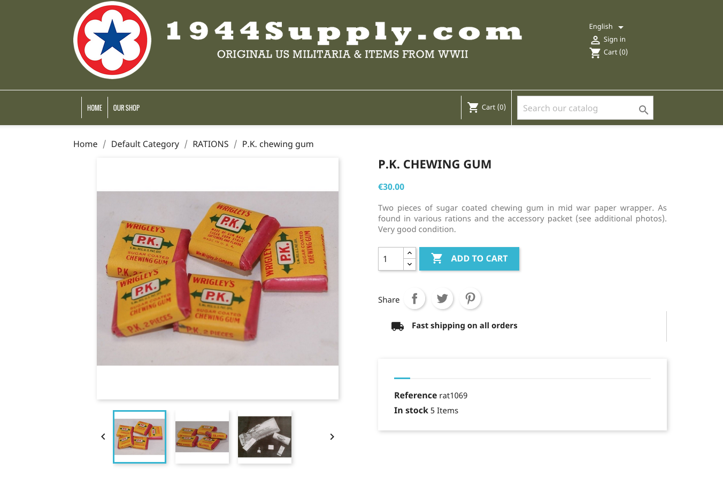Select the black-and-white accessory packet thumbnail

click(265, 437)
